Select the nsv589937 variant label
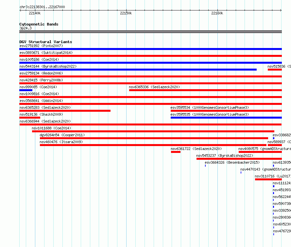291x247 pixels. 279,142
